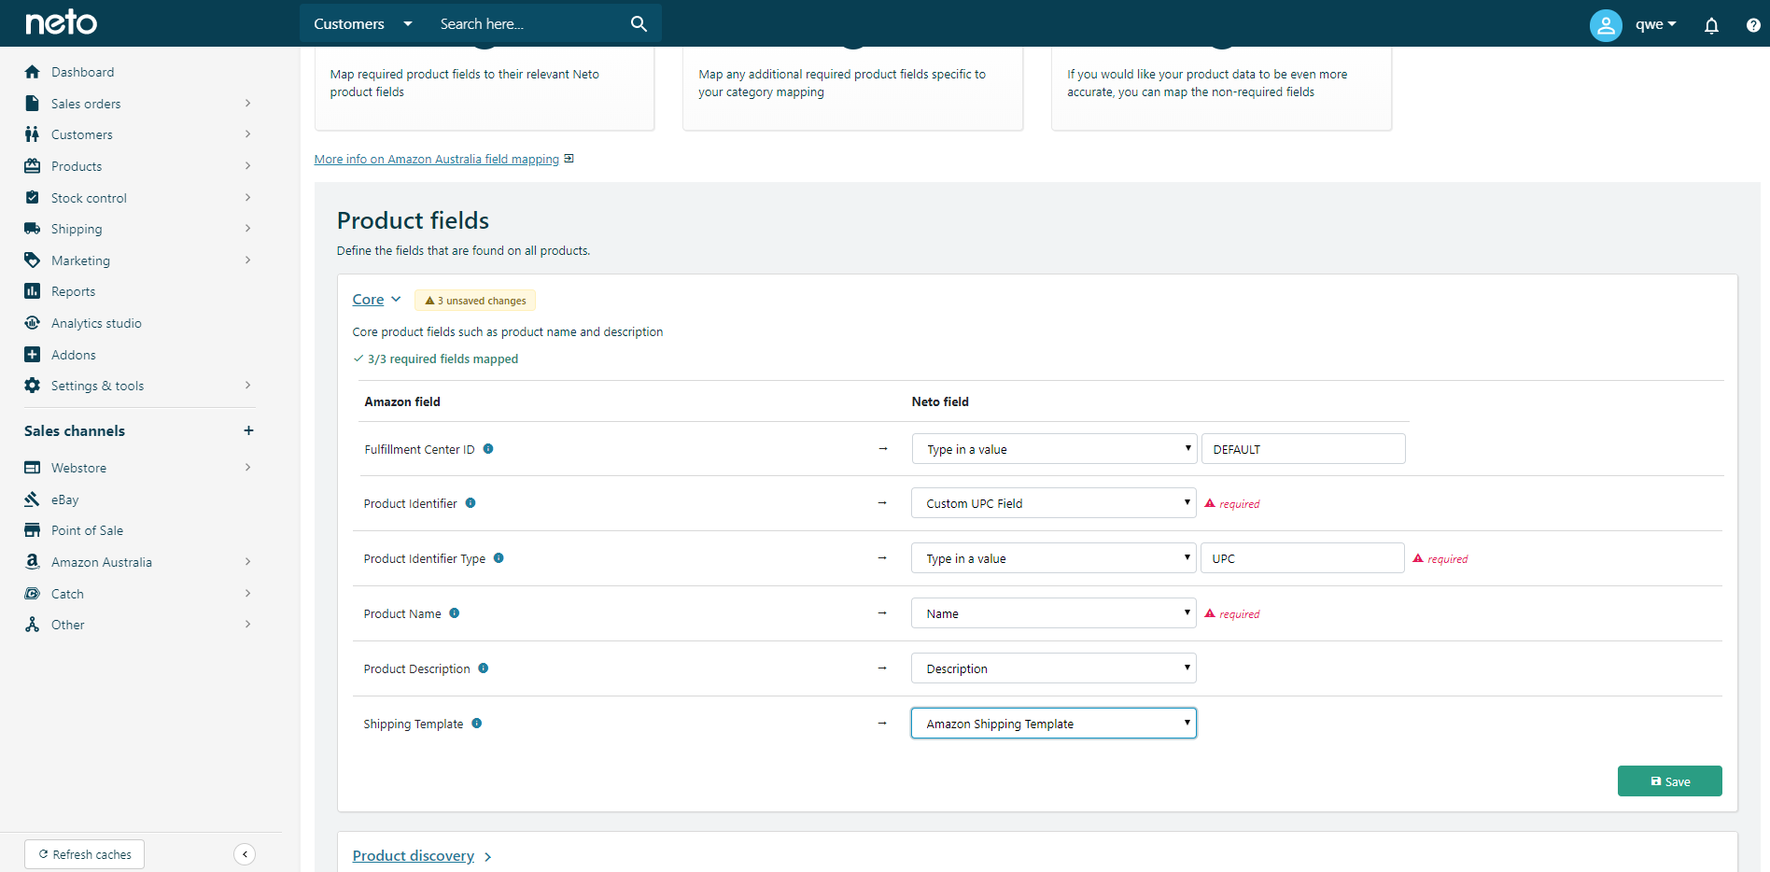Click the search magnifier icon
The width and height of the screenshot is (1770, 872).
click(x=639, y=23)
